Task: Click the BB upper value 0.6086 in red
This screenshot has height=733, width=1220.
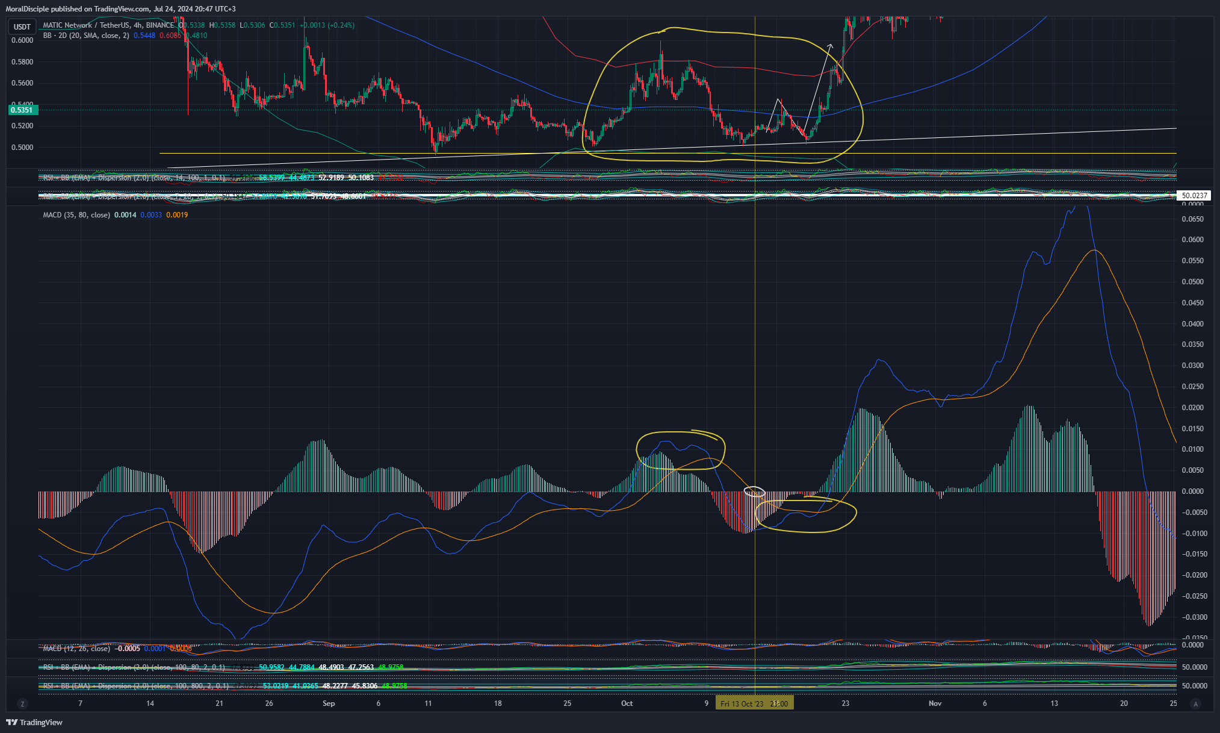Action: point(170,36)
